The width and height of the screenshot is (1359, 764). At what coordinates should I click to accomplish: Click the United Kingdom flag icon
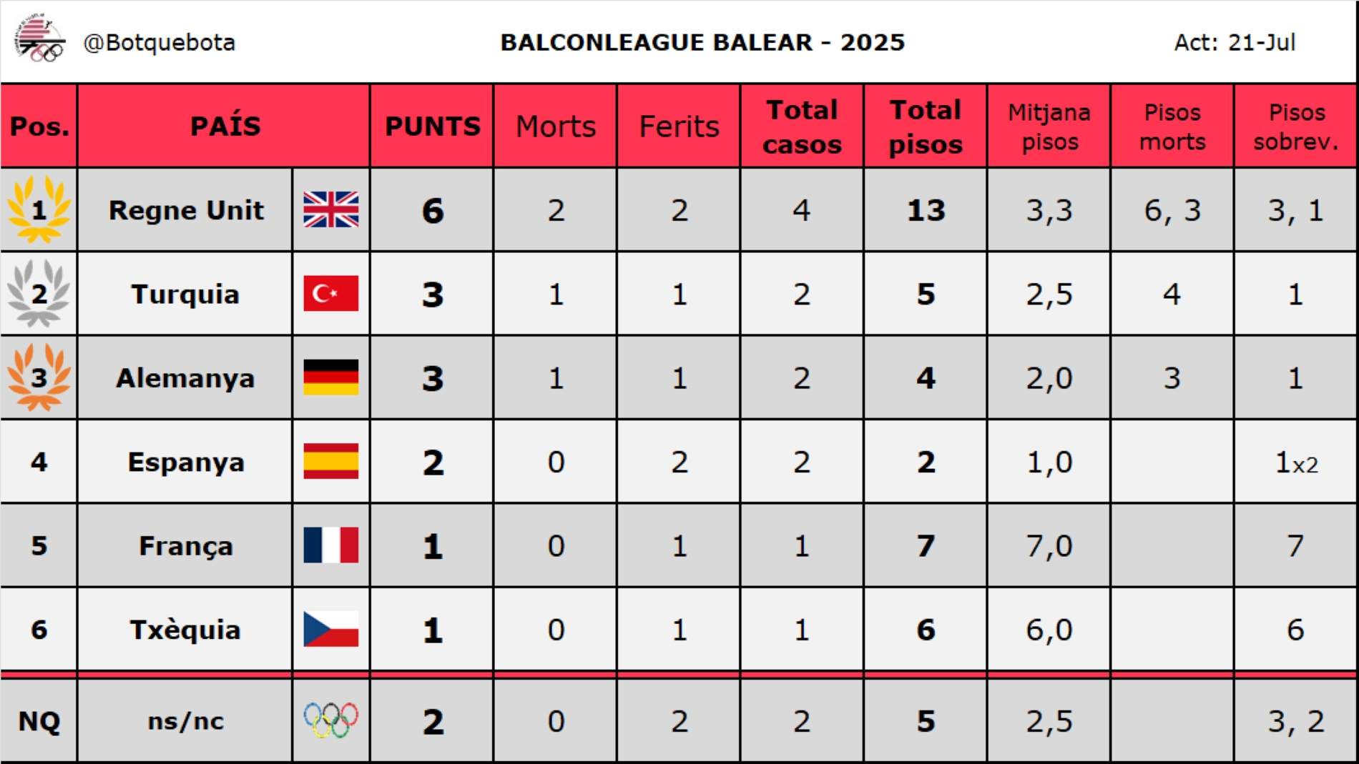tap(330, 209)
